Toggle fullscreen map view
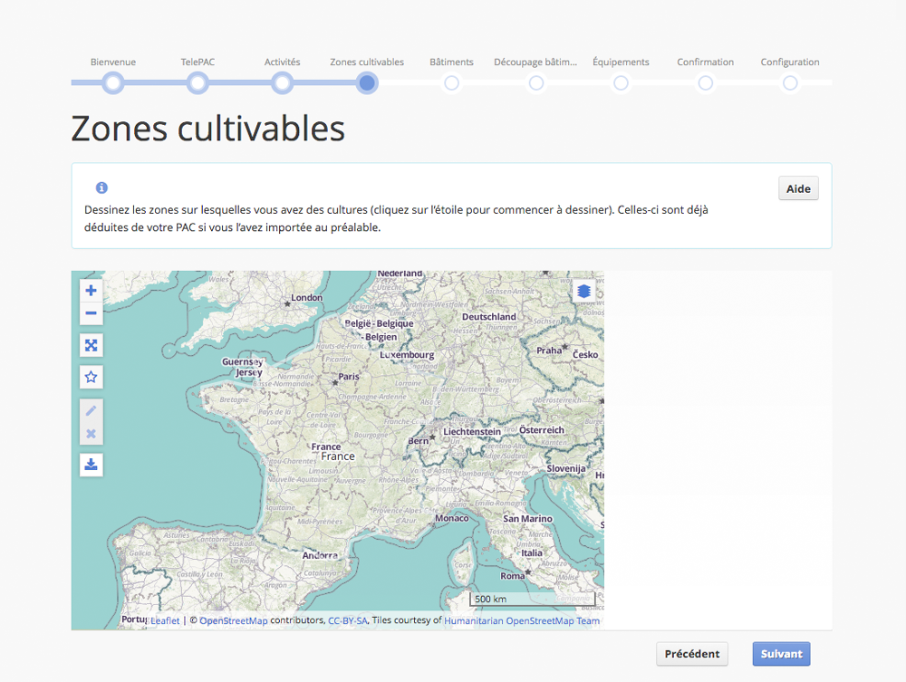The width and height of the screenshot is (906, 682). coord(91,345)
